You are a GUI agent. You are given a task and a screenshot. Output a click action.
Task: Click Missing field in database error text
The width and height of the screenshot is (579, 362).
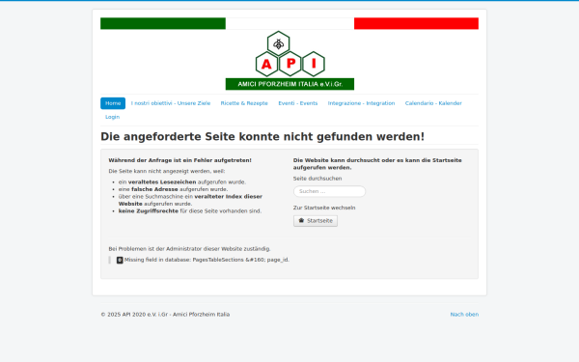coord(207,260)
